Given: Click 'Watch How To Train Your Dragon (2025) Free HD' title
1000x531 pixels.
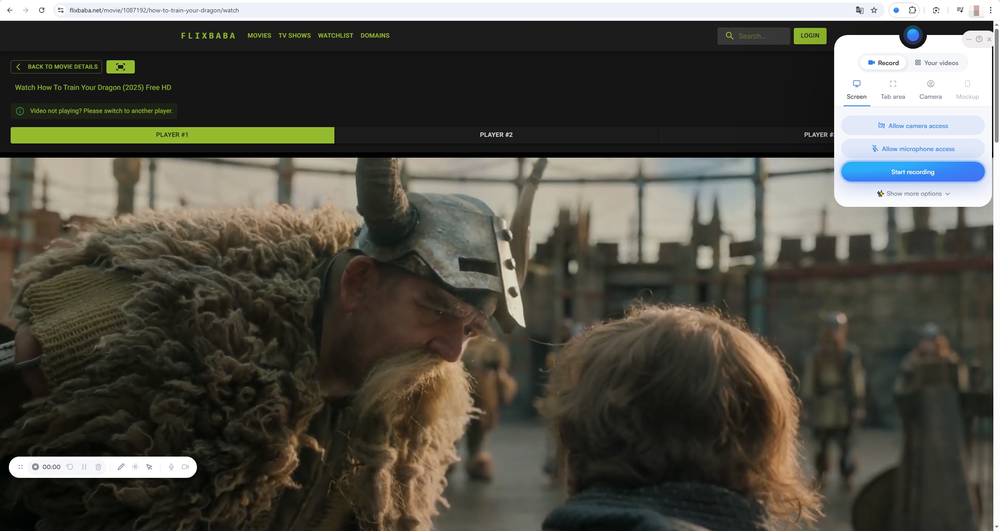Looking at the screenshot, I should click(93, 88).
